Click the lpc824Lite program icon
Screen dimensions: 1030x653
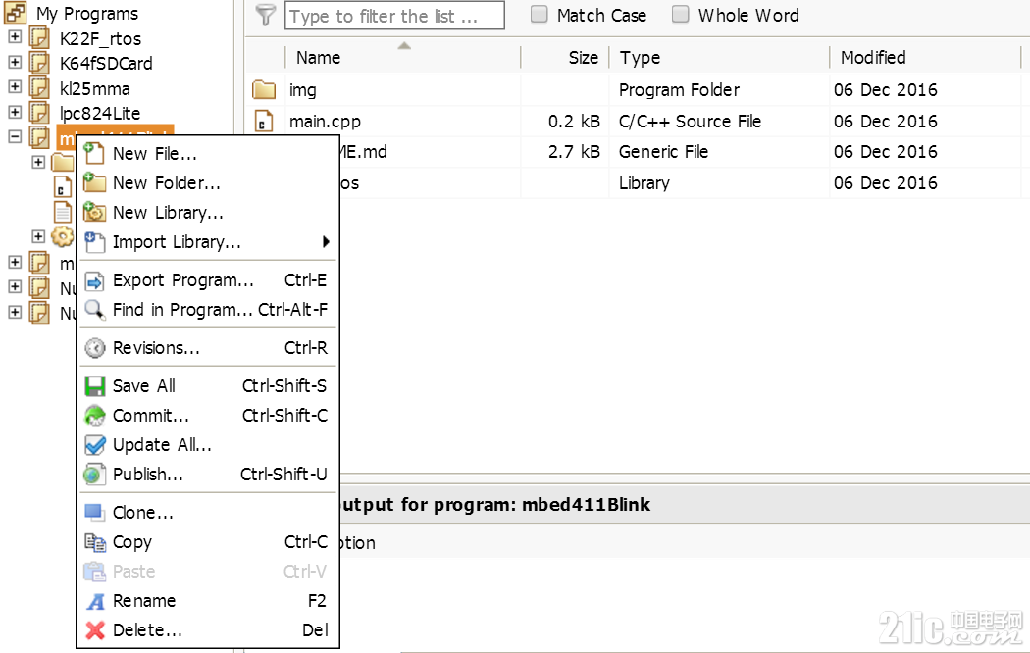coord(39,113)
